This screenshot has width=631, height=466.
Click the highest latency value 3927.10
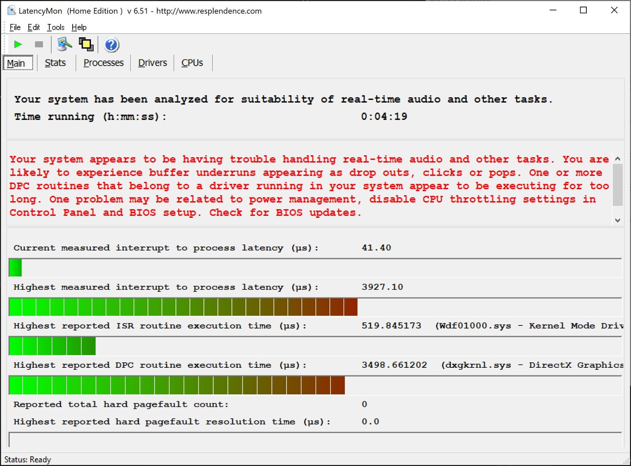[382, 287]
